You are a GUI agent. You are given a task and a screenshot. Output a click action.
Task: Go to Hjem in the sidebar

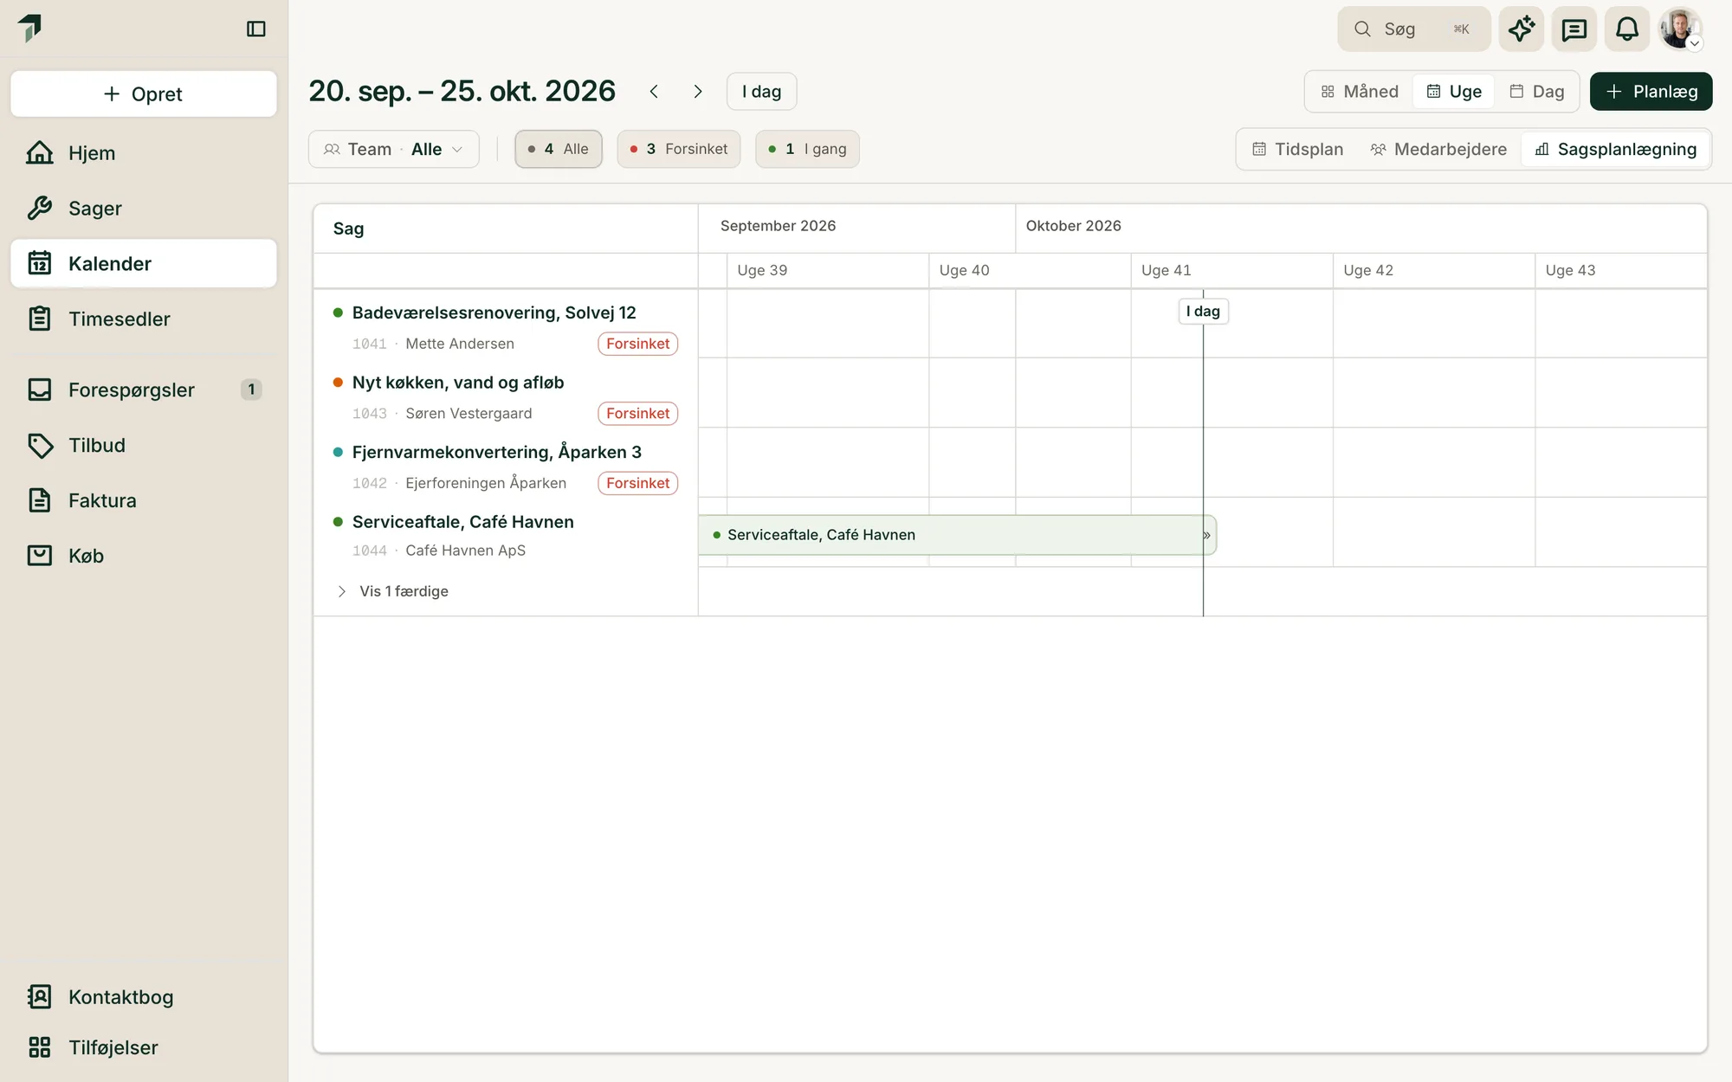pos(144,153)
